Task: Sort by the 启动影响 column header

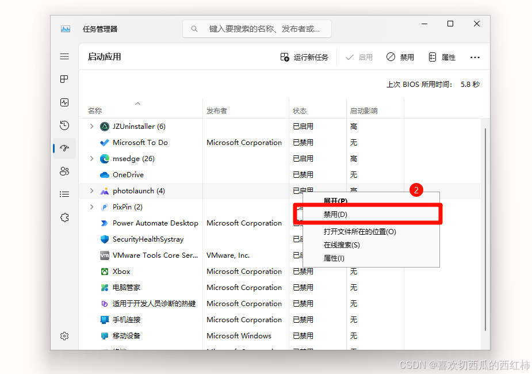Action: click(363, 110)
